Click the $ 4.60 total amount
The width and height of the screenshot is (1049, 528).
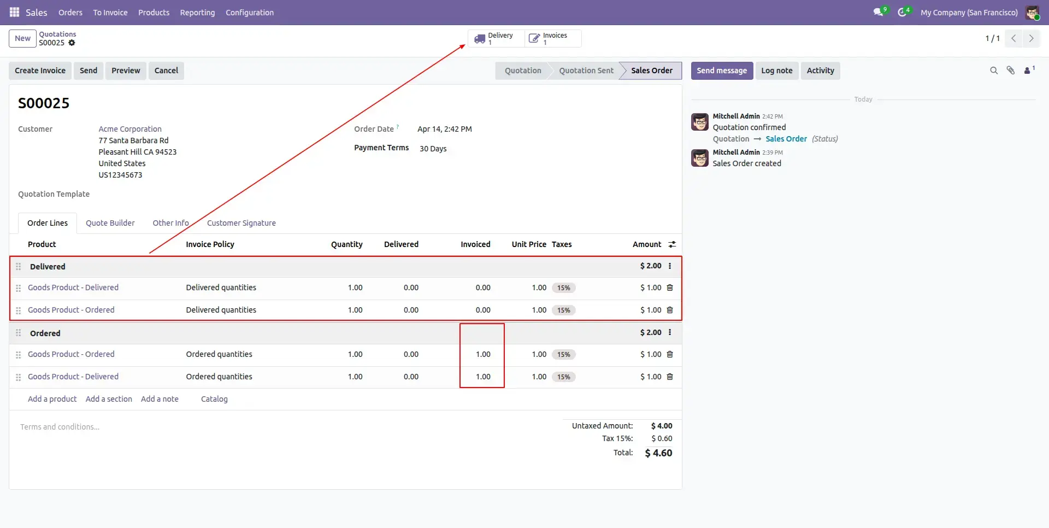(658, 453)
